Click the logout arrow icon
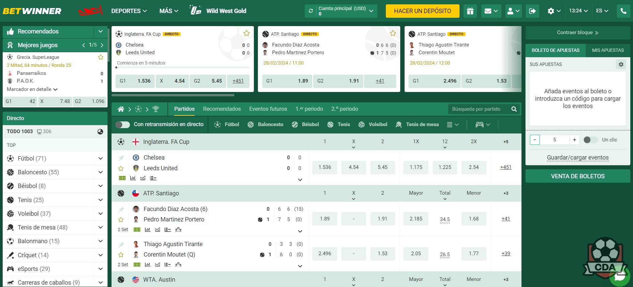The height and width of the screenshot is (287, 633). click(x=532, y=11)
